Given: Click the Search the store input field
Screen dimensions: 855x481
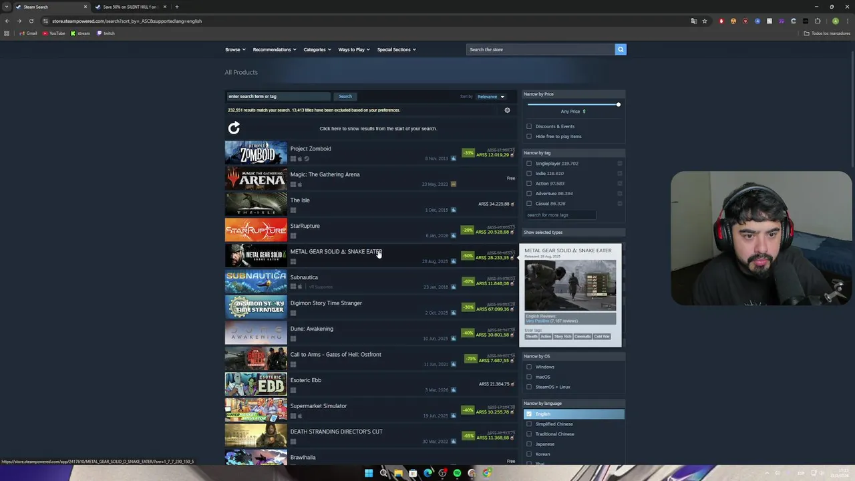Looking at the screenshot, I should (540, 49).
